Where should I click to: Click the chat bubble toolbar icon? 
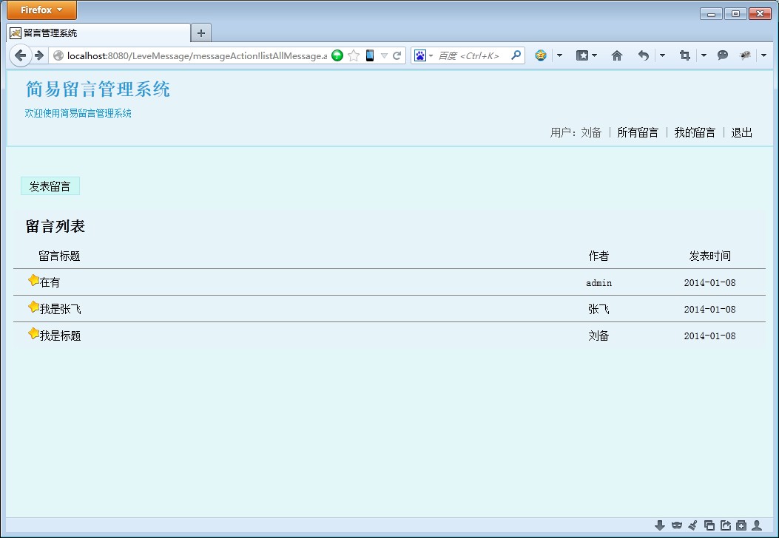click(x=723, y=55)
